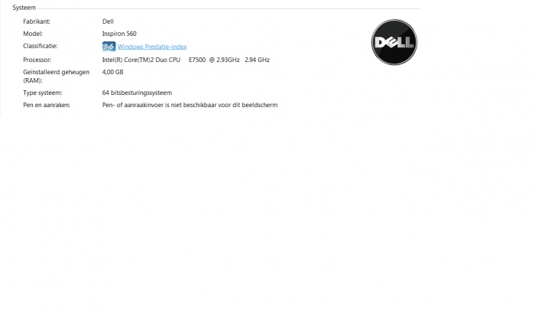Image resolution: width=535 pixels, height=316 pixels.
Task: Click the Inspiron 560 model value
Action: [x=119, y=34]
